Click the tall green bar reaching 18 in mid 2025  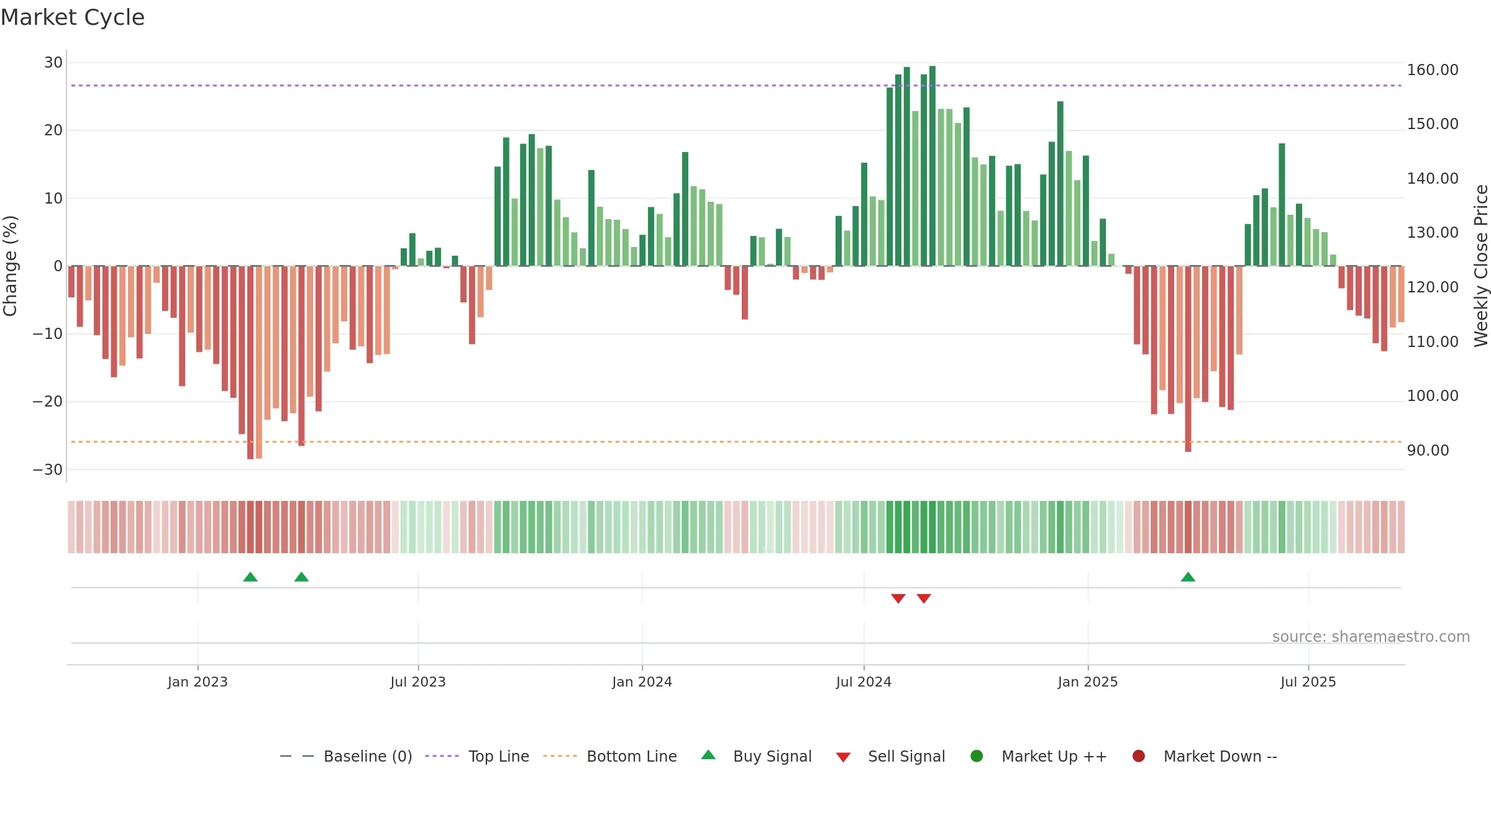[x=1282, y=205]
